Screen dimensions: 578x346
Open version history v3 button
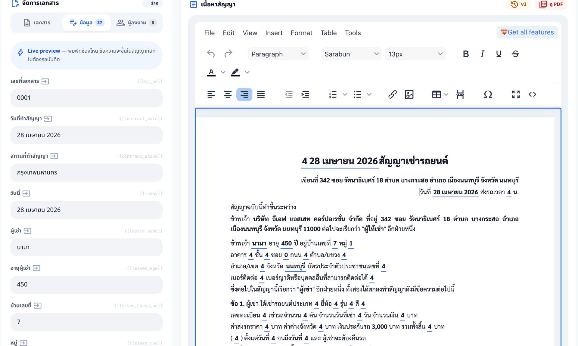[x=519, y=4]
